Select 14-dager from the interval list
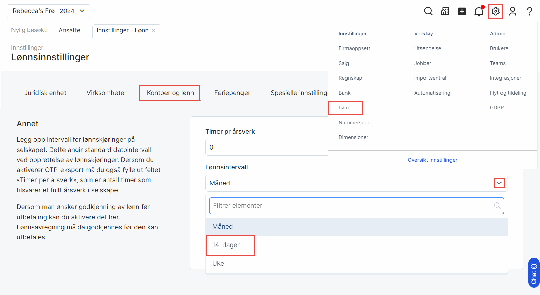540x295 pixels. point(226,245)
